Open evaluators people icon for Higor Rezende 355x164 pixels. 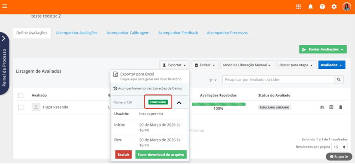[x=322, y=107]
